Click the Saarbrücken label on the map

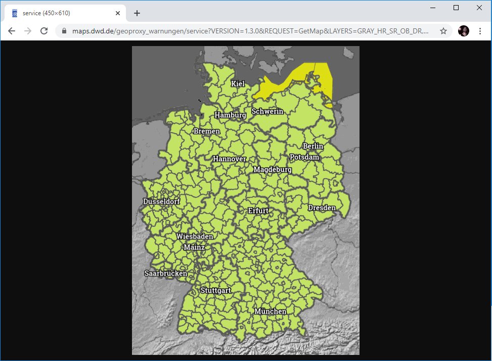tap(166, 273)
